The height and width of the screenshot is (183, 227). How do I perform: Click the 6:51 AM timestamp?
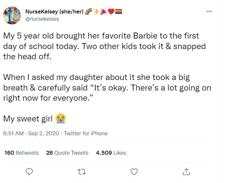pos(13,133)
